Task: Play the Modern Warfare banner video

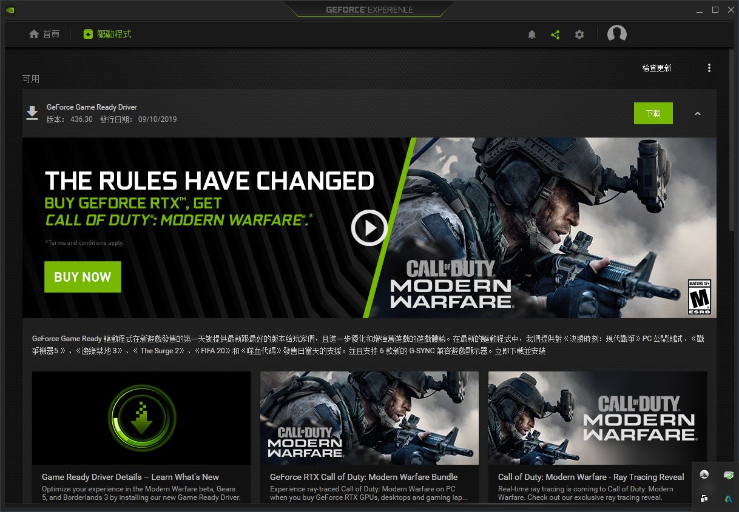Action: point(369,228)
